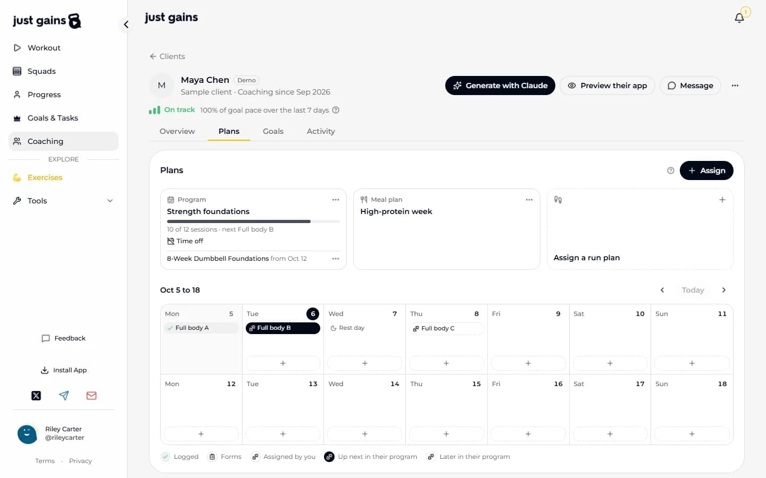
Task: Select the Plans tab
Action: pyautogui.click(x=229, y=131)
